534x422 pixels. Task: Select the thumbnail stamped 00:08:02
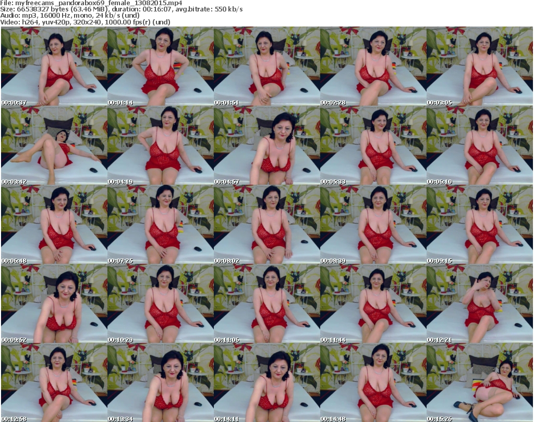pyautogui.click(x=266, y=225)
